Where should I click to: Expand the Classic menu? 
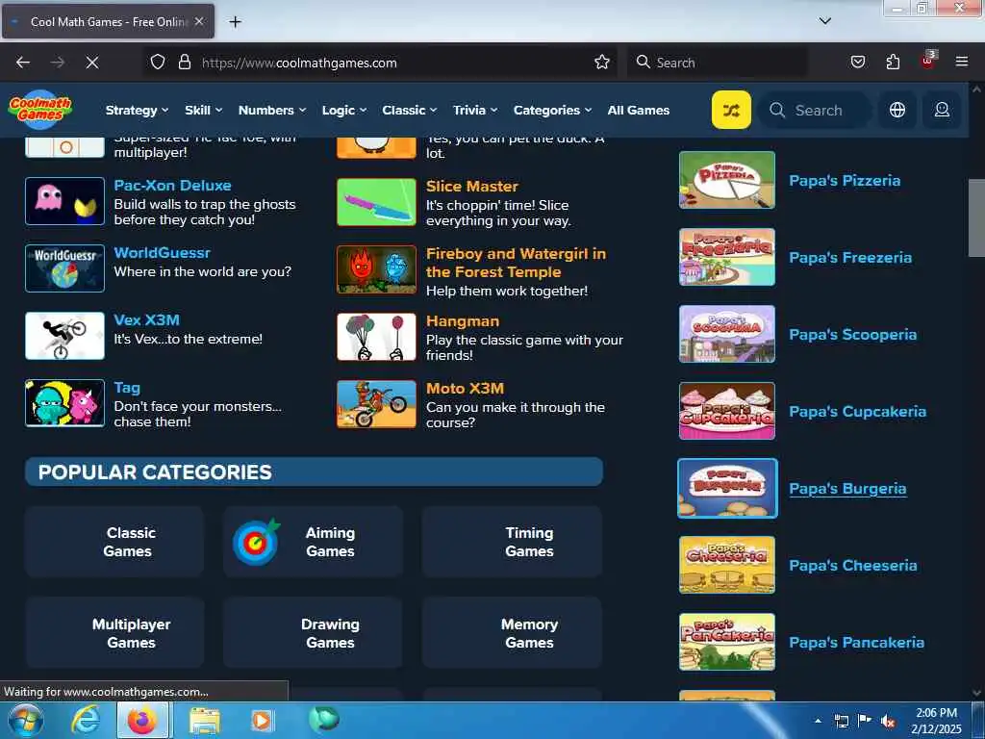(x=410, y=110)
